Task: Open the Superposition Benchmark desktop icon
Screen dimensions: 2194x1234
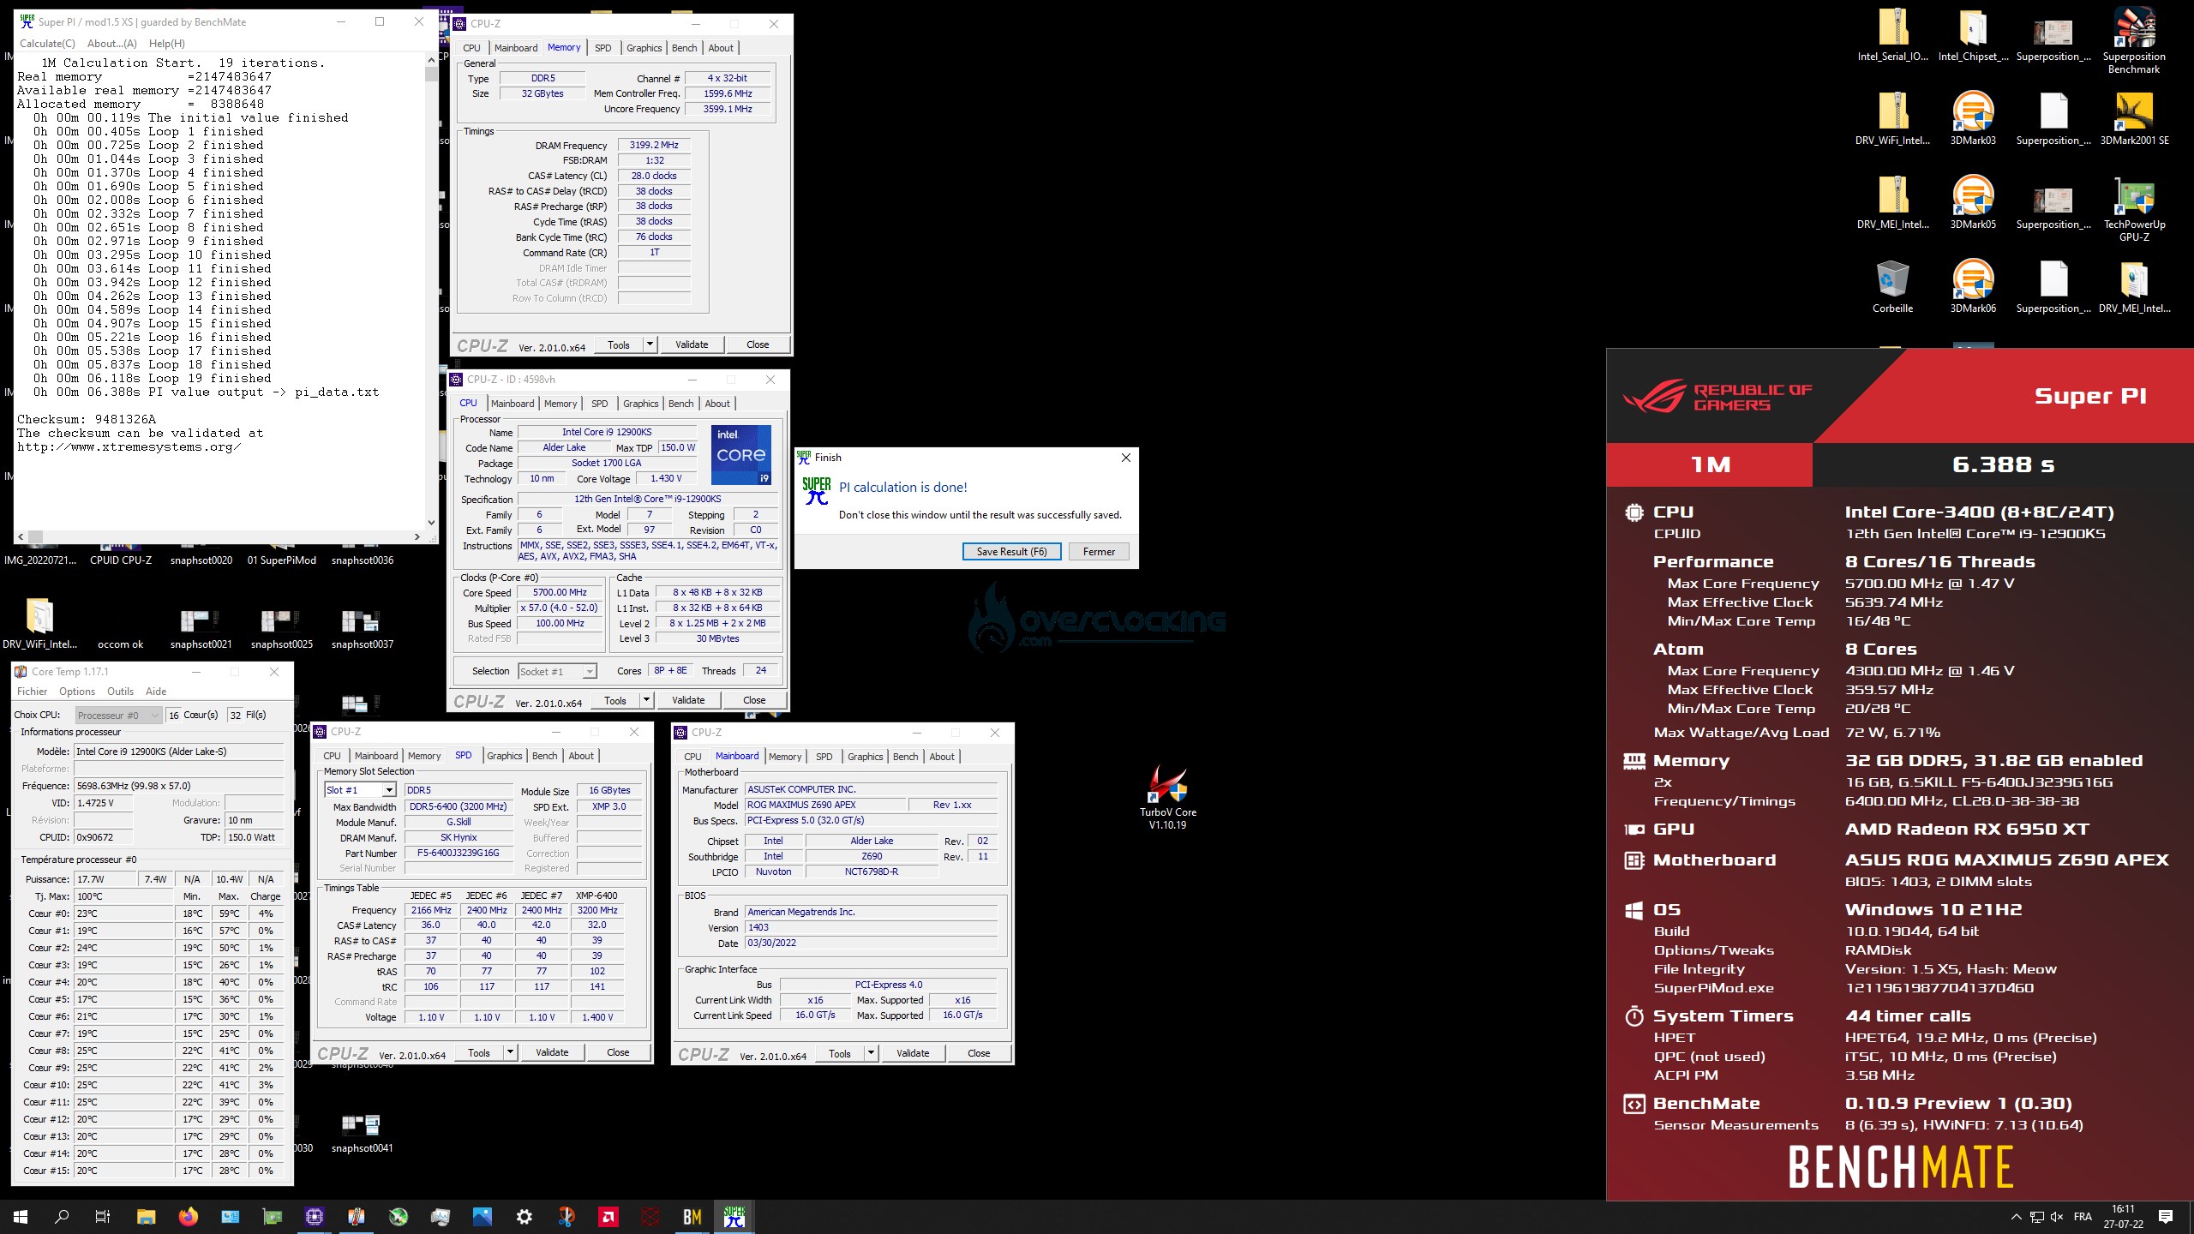Action: point(2133,40)
